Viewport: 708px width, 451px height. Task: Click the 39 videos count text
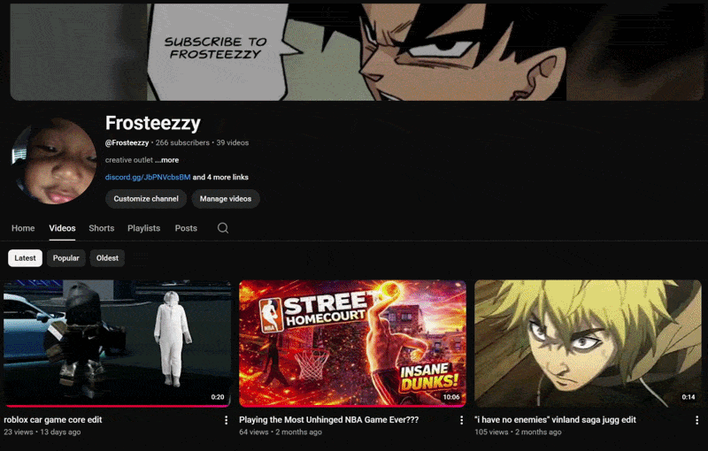click(x=233, y=143)
